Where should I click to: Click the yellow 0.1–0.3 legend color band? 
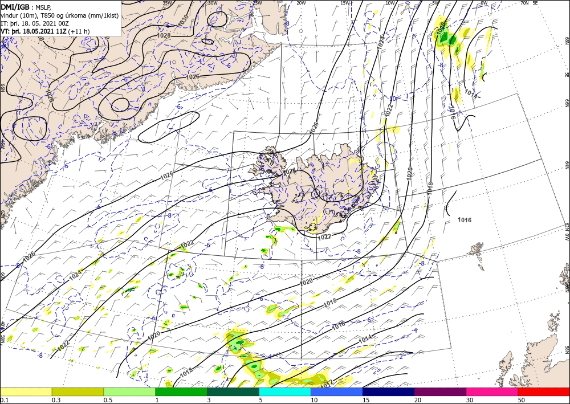click(x=26, y=391)
